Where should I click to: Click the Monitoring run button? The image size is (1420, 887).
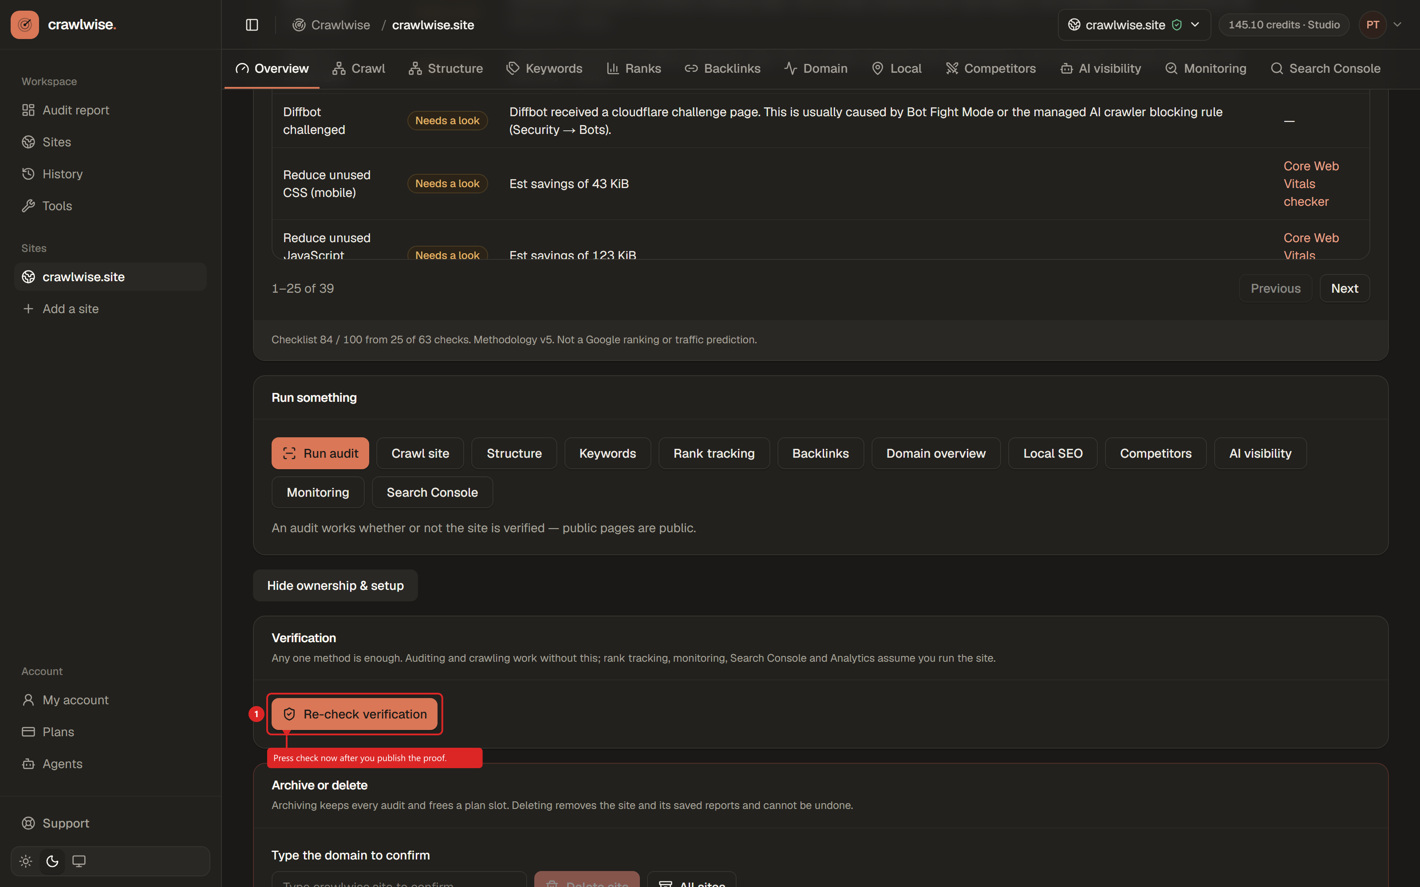coord(318,493)
